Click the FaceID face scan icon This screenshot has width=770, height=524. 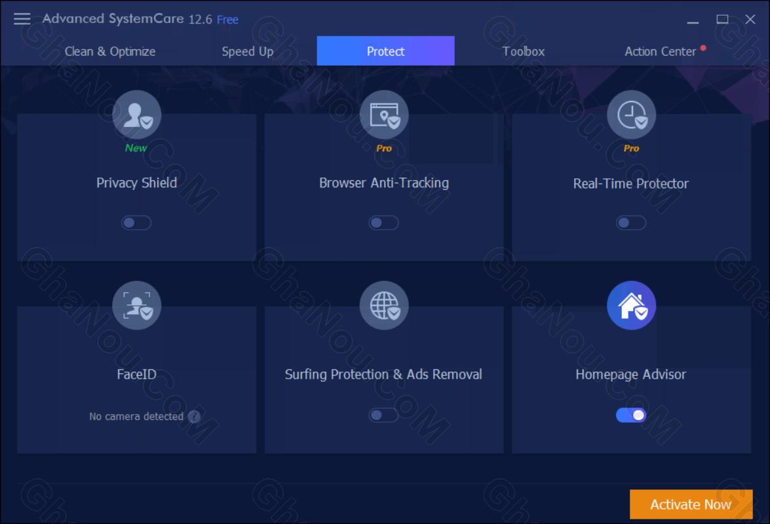(x=136, y=305)
